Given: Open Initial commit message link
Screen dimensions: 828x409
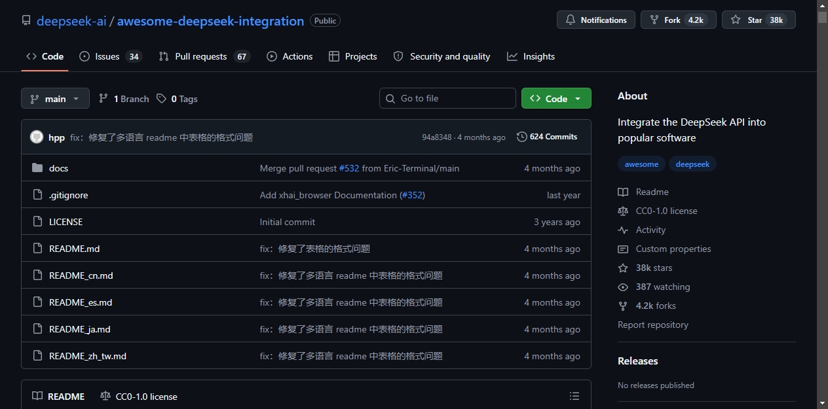Looking at the screenshot, I should coord(288,222).
